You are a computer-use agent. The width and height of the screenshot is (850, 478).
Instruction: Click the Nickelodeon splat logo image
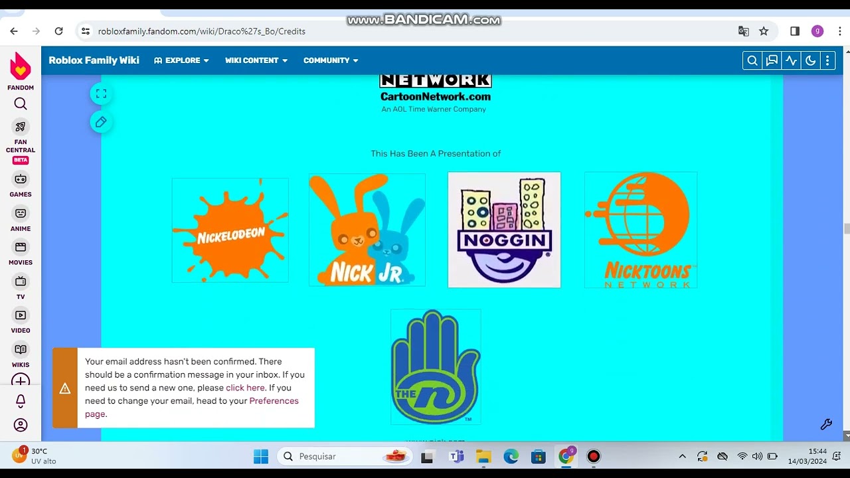tap(230, 230)
